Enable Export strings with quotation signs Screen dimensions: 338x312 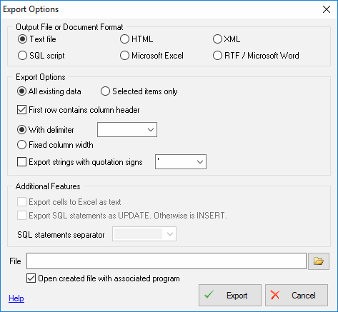coord(80,162)
